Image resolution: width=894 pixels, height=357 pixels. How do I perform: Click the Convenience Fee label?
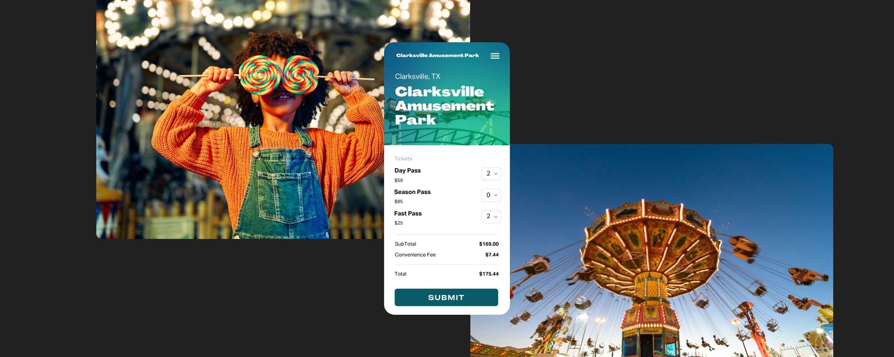point(415,255)
